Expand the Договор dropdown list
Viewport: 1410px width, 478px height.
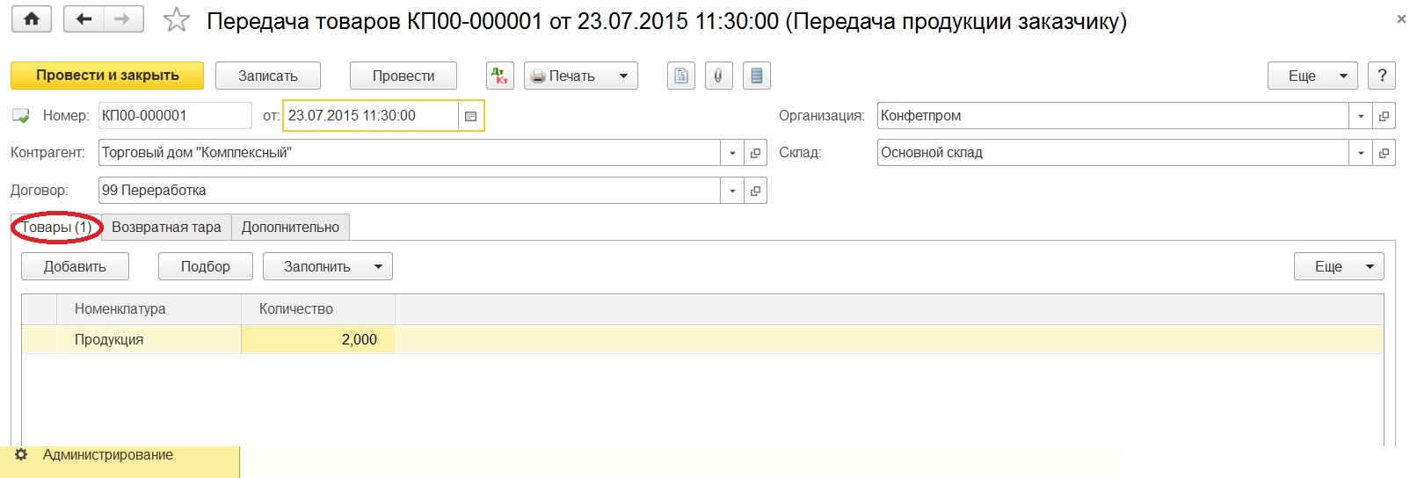pos(732,191)
